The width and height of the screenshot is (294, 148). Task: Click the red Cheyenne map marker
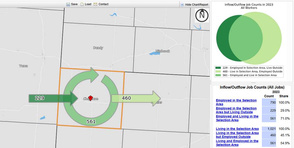pyautogui.click(x=90, y=98)
